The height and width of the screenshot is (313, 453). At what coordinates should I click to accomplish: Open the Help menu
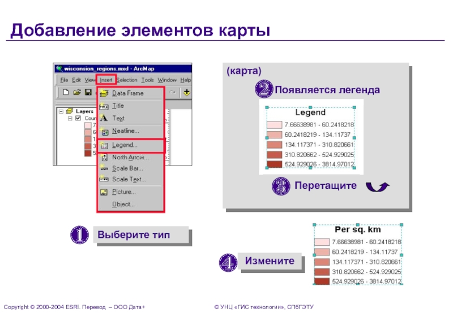pos(185,80)
